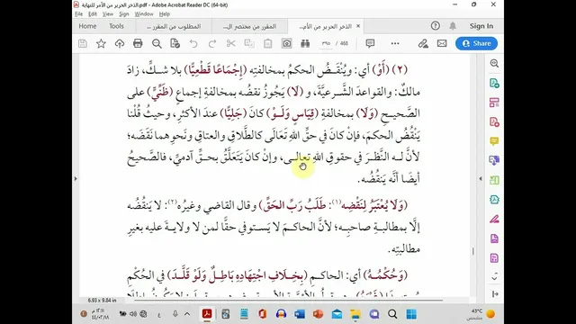Bookmark with the star icon
The height and width of the screenshot is (324, 576).
click(101, 43)
